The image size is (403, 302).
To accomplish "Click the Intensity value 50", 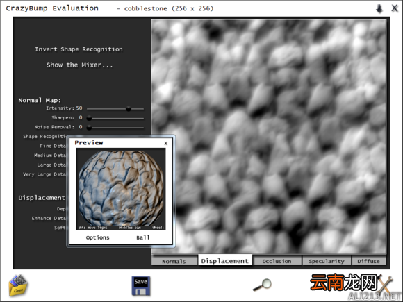I will click(x=79, y=108).
